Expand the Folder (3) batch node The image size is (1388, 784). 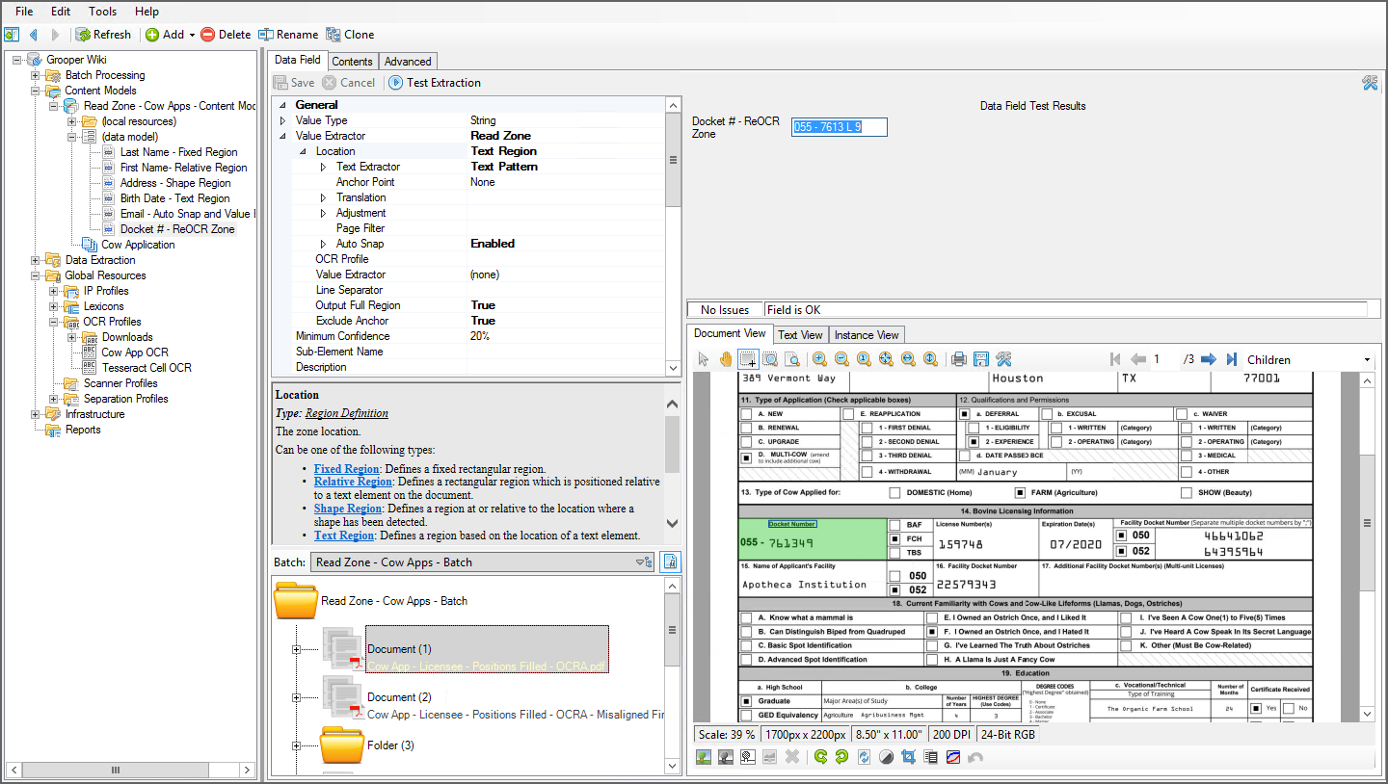tap(297, 745)
